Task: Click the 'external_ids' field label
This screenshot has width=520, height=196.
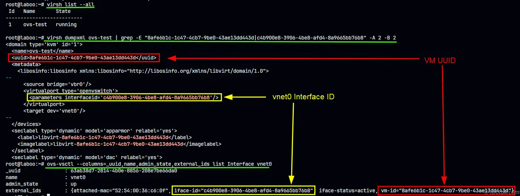Action: (23, 190)
